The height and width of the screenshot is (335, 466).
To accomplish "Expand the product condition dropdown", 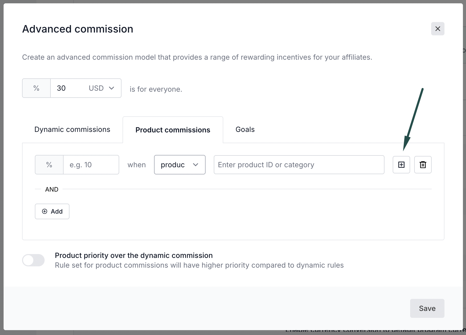I will 179,165.
